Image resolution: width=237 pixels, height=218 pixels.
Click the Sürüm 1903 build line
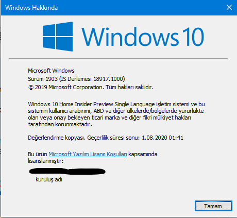pyautogui.click(x=76, y=79)
